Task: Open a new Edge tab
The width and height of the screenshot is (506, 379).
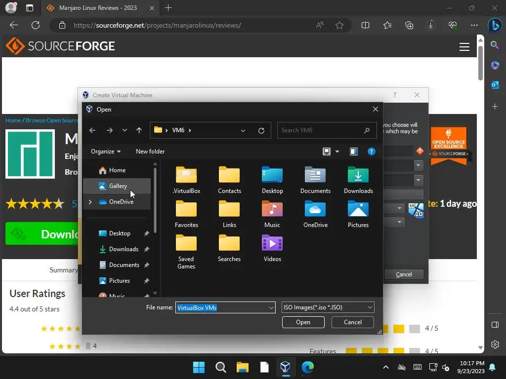Action: pyautogui.click(x=168, y=8)
